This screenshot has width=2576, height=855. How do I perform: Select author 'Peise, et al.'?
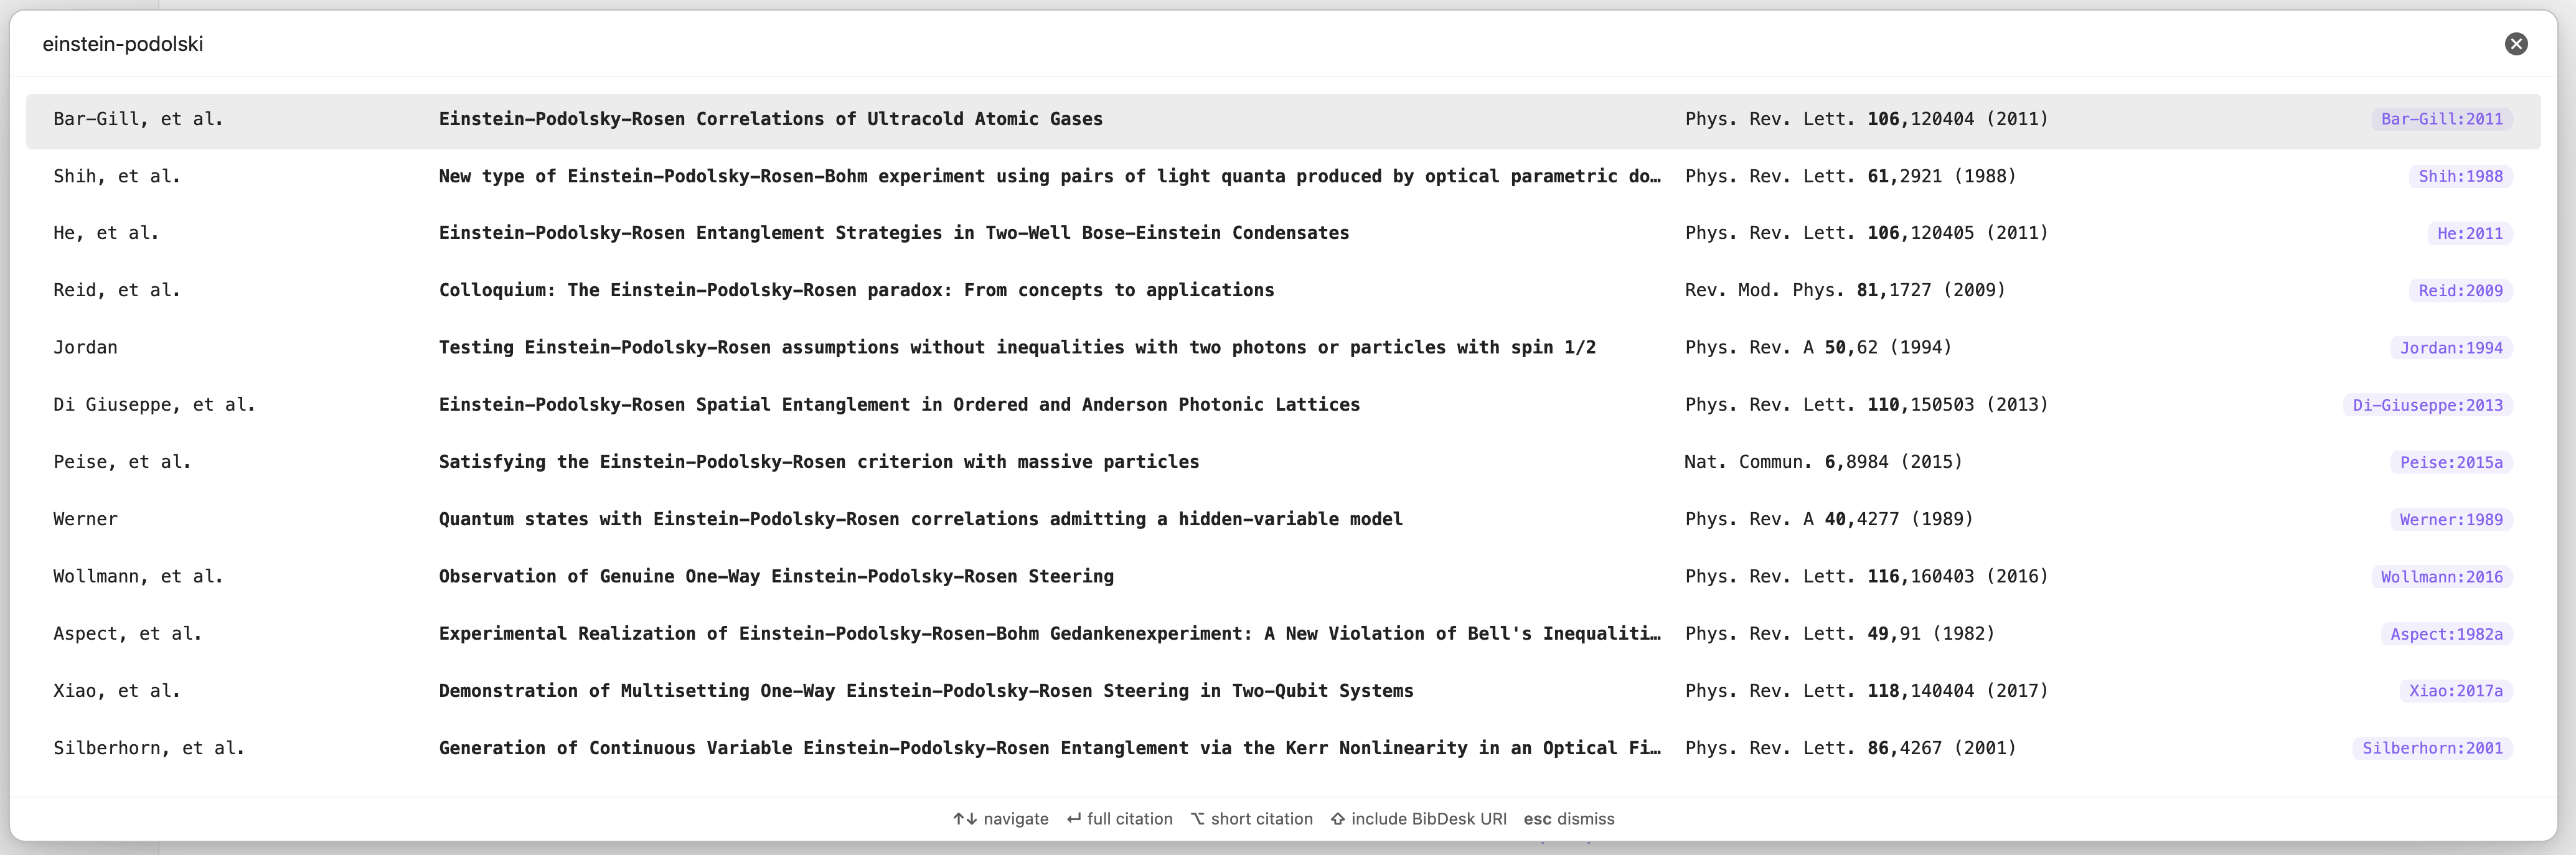click(x=122, y=462)
